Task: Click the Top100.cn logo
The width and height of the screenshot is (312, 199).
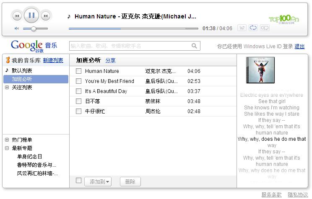Action: tap(284, 19)
